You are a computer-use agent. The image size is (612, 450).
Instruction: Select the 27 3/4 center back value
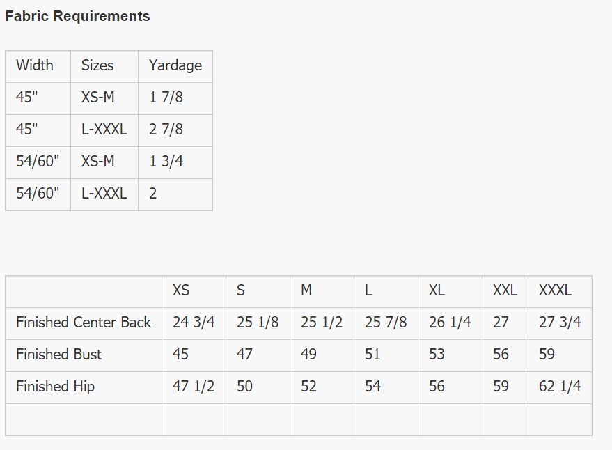point(560,323)
